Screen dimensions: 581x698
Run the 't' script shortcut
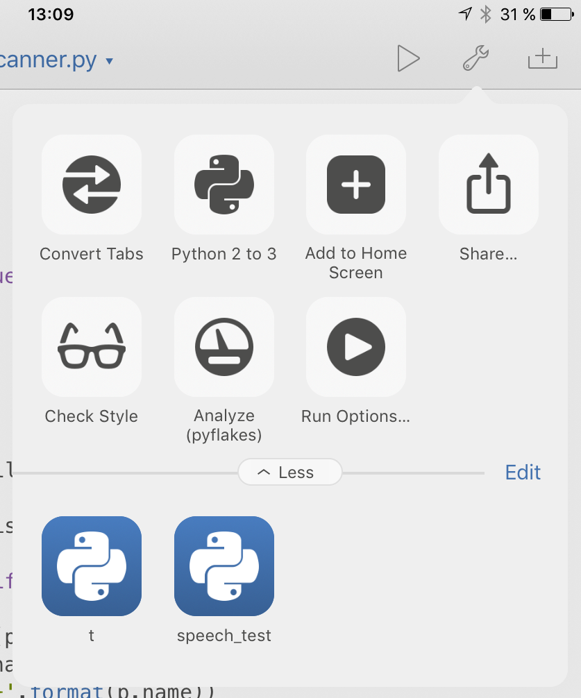pyautogui.click(x=92, y=566)
